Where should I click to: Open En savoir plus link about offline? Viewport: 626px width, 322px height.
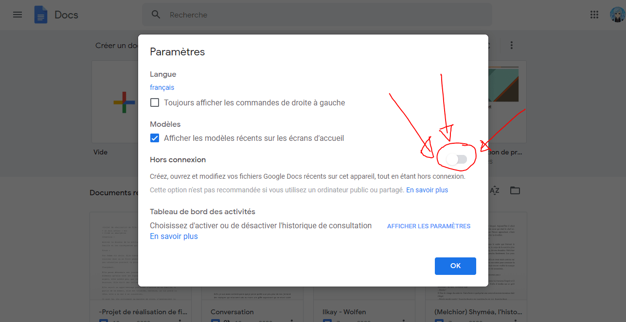click(x=427, y=190)
